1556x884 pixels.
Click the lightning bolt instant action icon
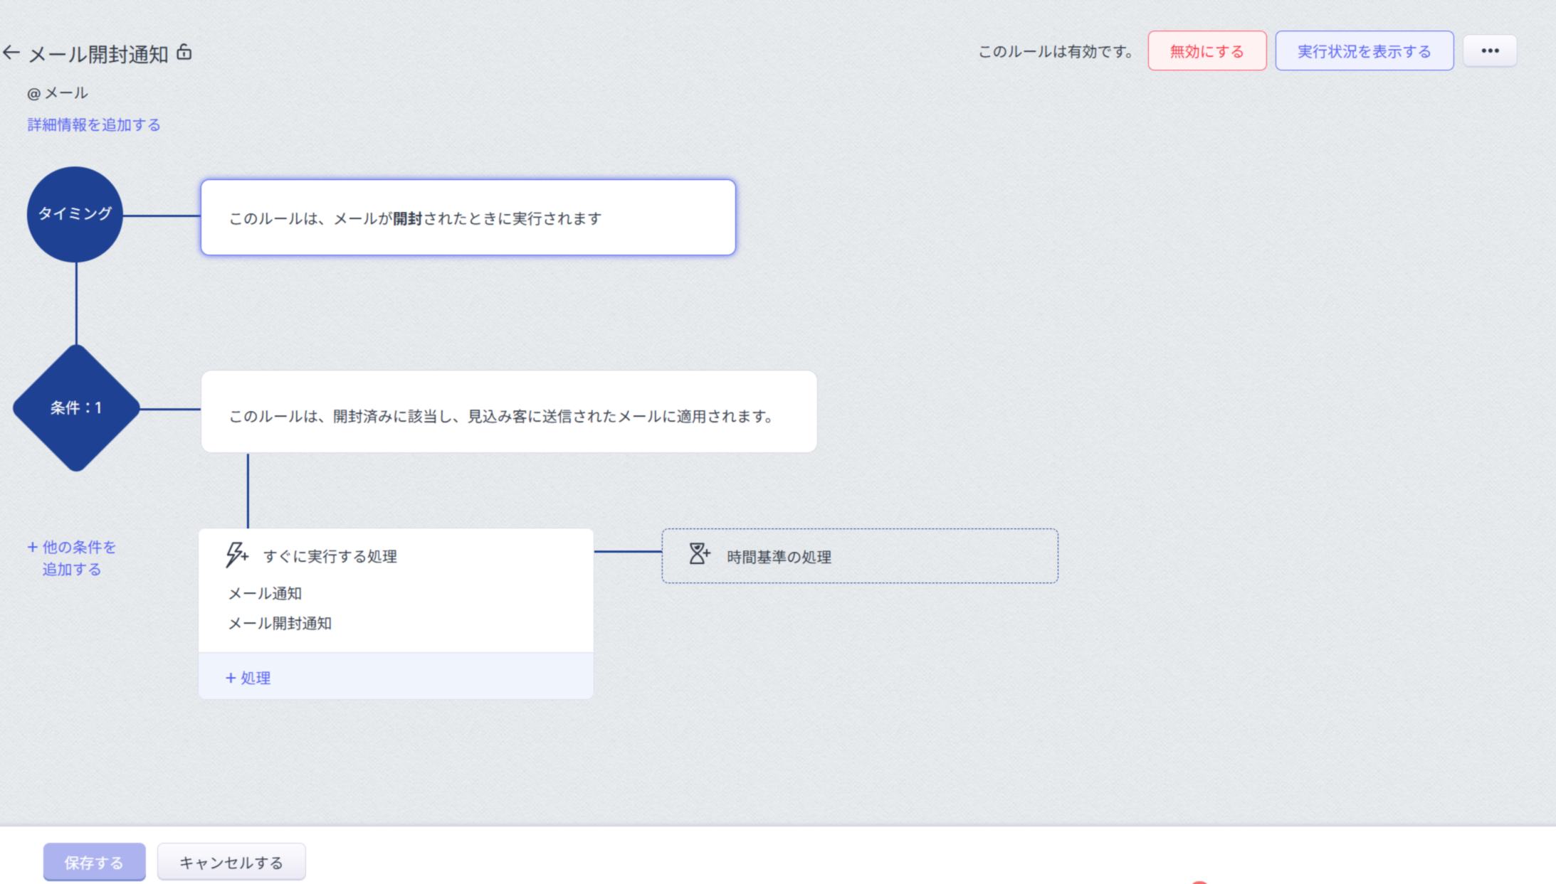(x=236, y=555)
